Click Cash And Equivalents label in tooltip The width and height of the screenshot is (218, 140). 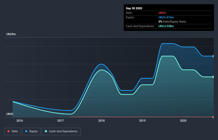(x=140, y=26)
